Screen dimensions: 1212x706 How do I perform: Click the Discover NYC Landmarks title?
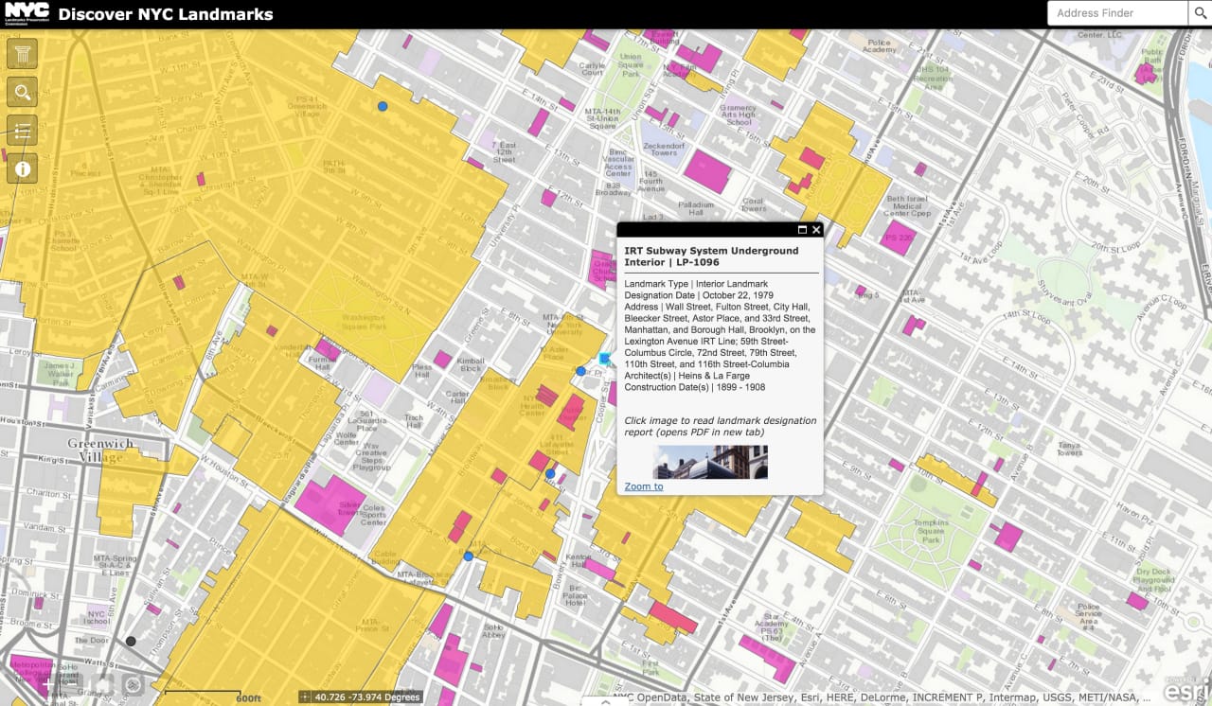[166, 14]
